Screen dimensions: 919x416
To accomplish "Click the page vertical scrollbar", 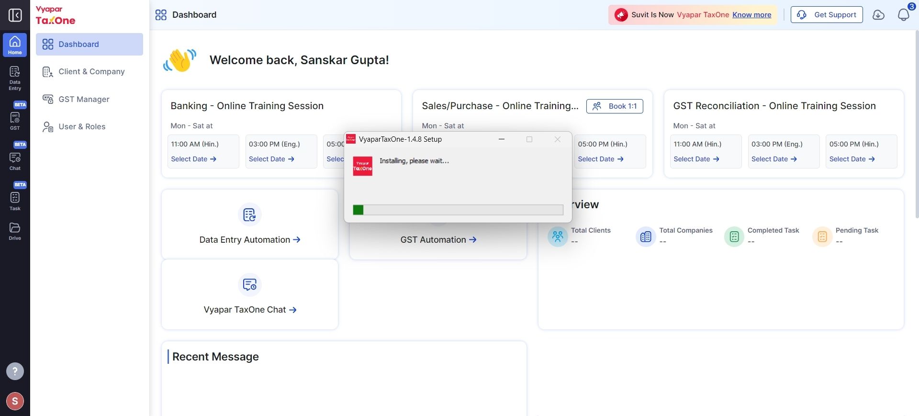I will pos(916,124).
